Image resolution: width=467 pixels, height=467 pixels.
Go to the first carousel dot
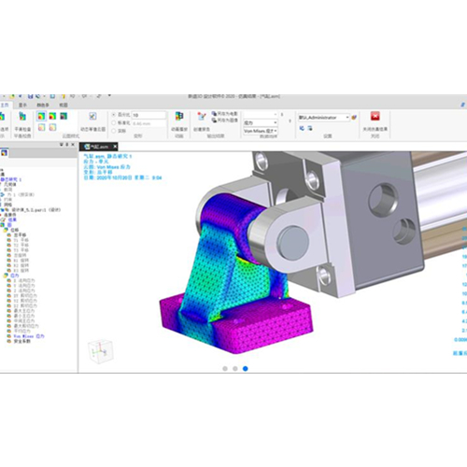click(225, 369)
